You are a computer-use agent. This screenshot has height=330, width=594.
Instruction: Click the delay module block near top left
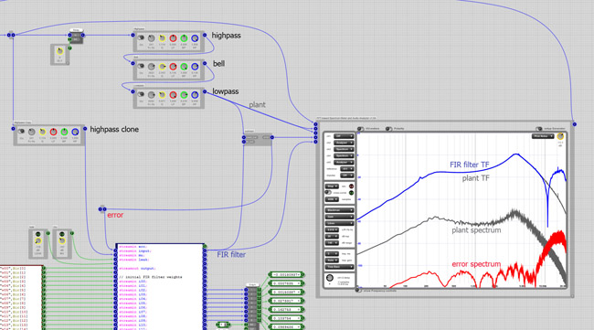click(76, 37)
